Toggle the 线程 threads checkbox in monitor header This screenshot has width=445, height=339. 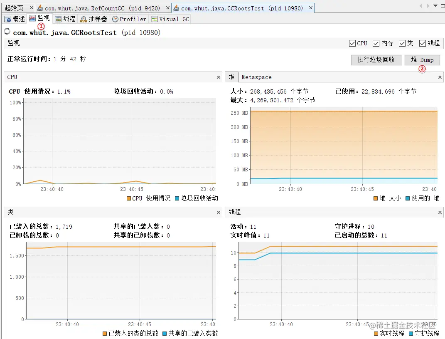[423, 43]
